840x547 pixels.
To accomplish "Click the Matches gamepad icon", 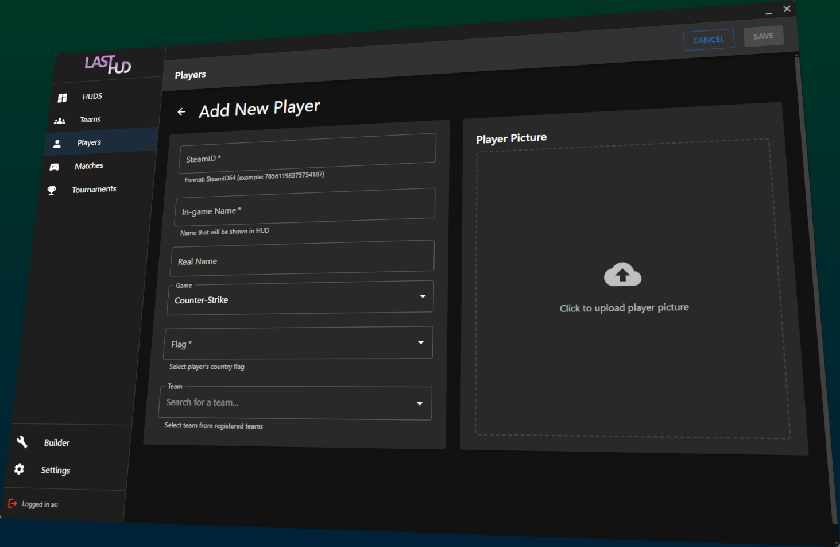I will pyautogui.click(x=55, y=167).
